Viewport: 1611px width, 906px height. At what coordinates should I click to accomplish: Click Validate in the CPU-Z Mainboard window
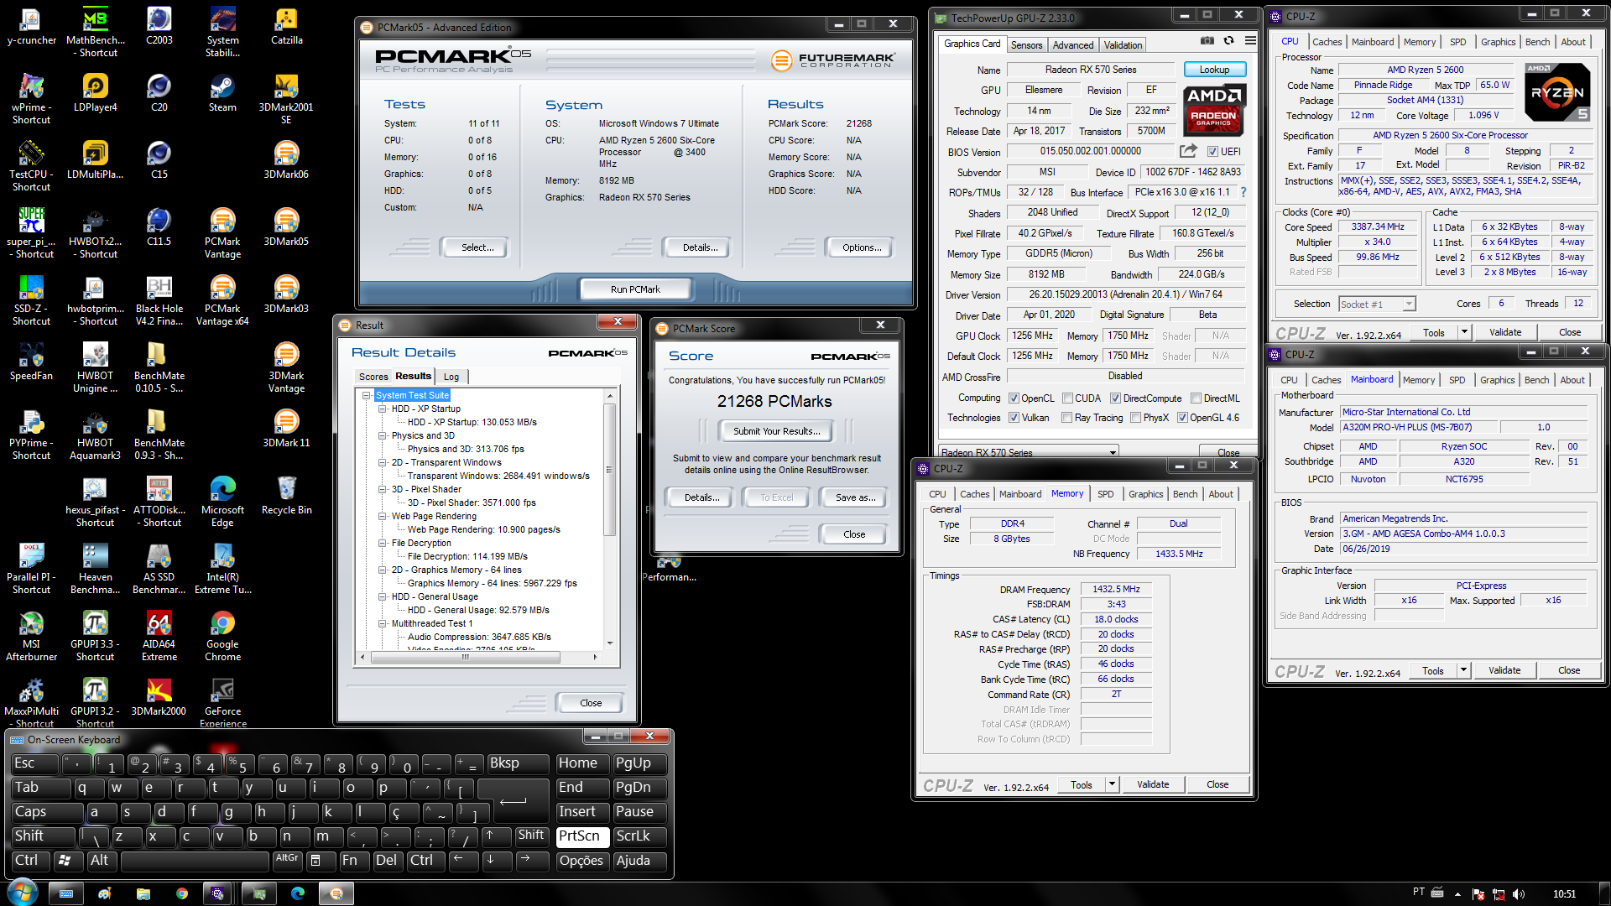[1504, 670]
